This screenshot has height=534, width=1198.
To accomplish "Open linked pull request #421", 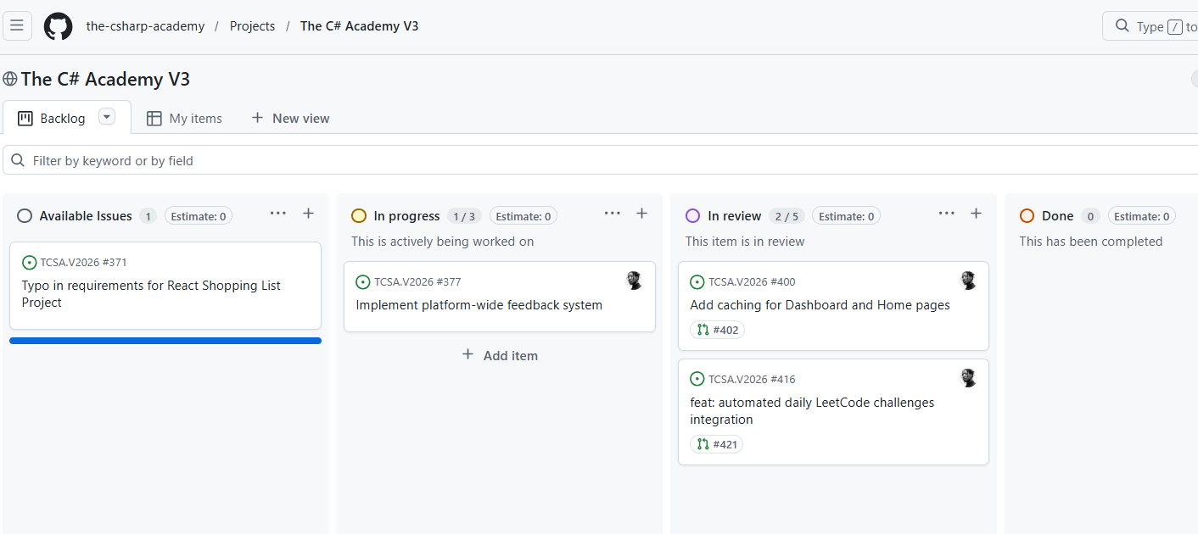I will point(717,444).
